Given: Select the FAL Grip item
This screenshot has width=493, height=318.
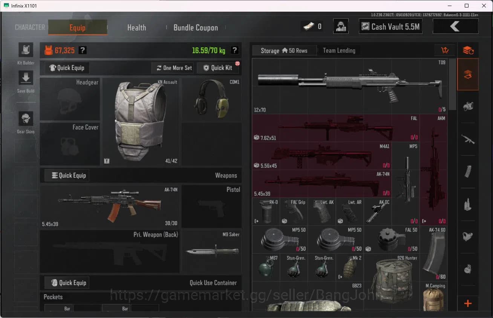Looking at the screenshot, I should pyautogui.click(x=294, y=211).
